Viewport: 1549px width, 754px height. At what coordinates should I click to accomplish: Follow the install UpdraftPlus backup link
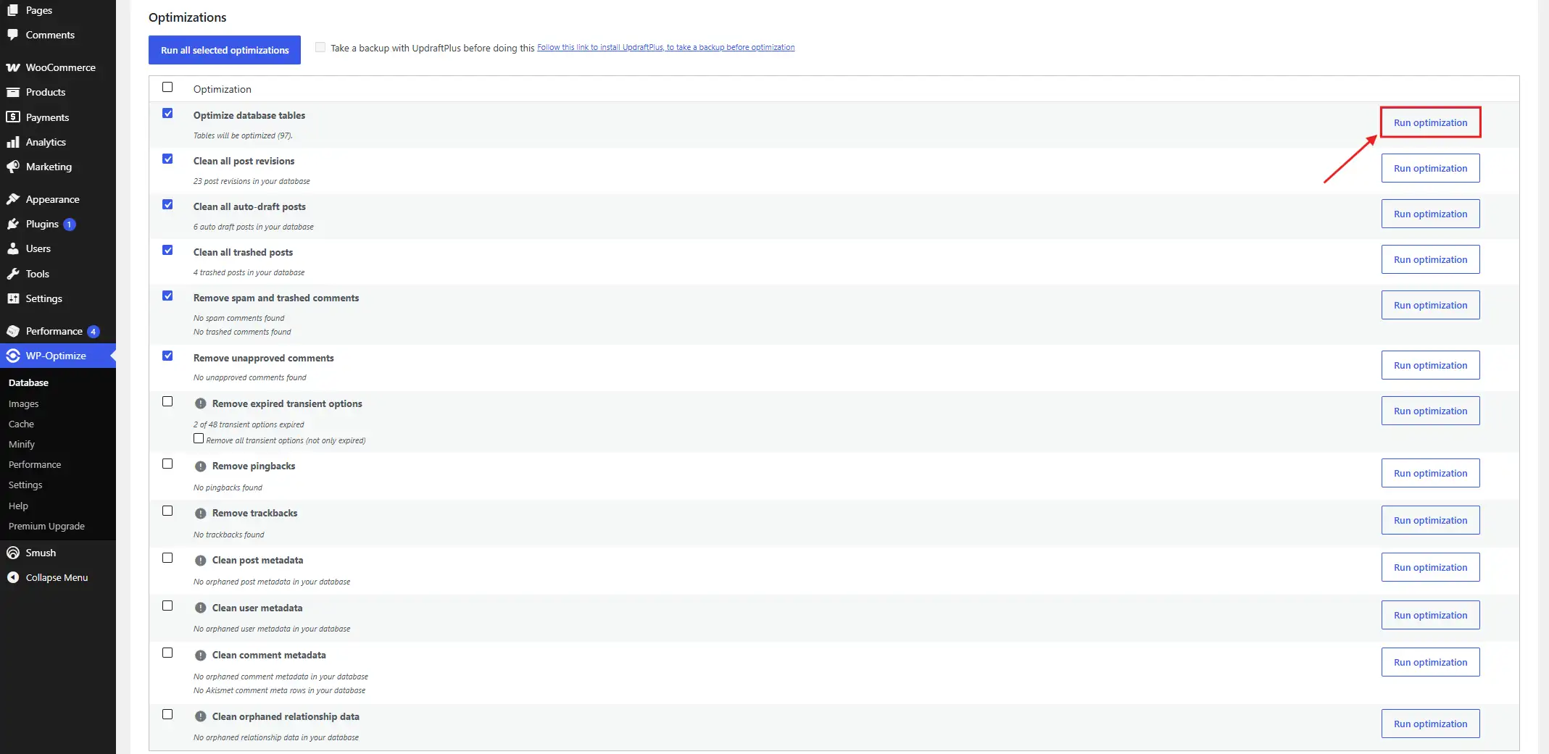point(665,47)
